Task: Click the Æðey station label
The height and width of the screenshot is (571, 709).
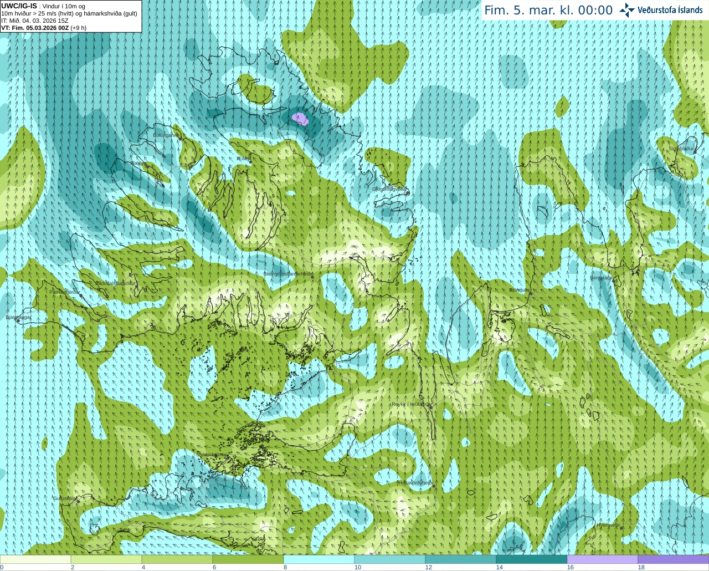Action: coord(242,159)
